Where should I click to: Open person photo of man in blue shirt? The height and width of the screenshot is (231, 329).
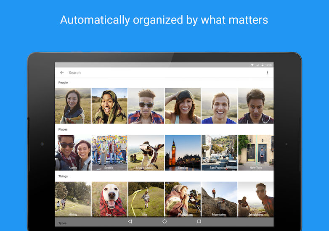[x=220, y=106]
